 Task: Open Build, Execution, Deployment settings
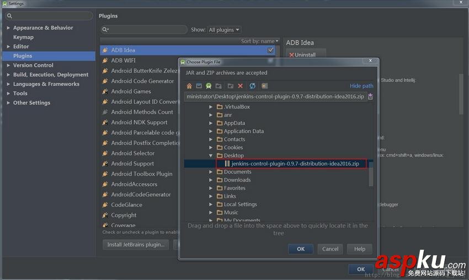click(x=51, y=75)
